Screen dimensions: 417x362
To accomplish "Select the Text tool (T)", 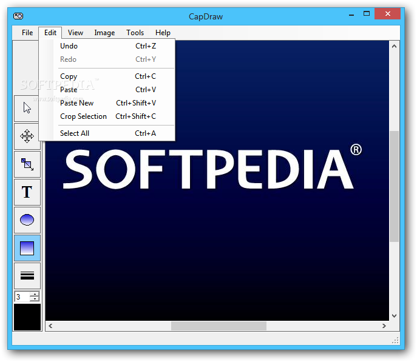I will click(x=27, y=192).
